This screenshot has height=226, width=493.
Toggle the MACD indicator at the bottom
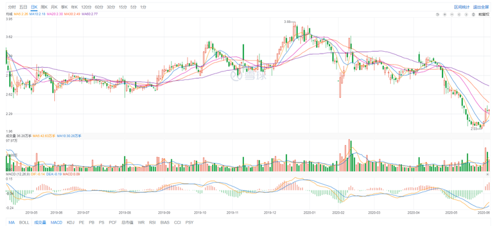pos(57,222)
